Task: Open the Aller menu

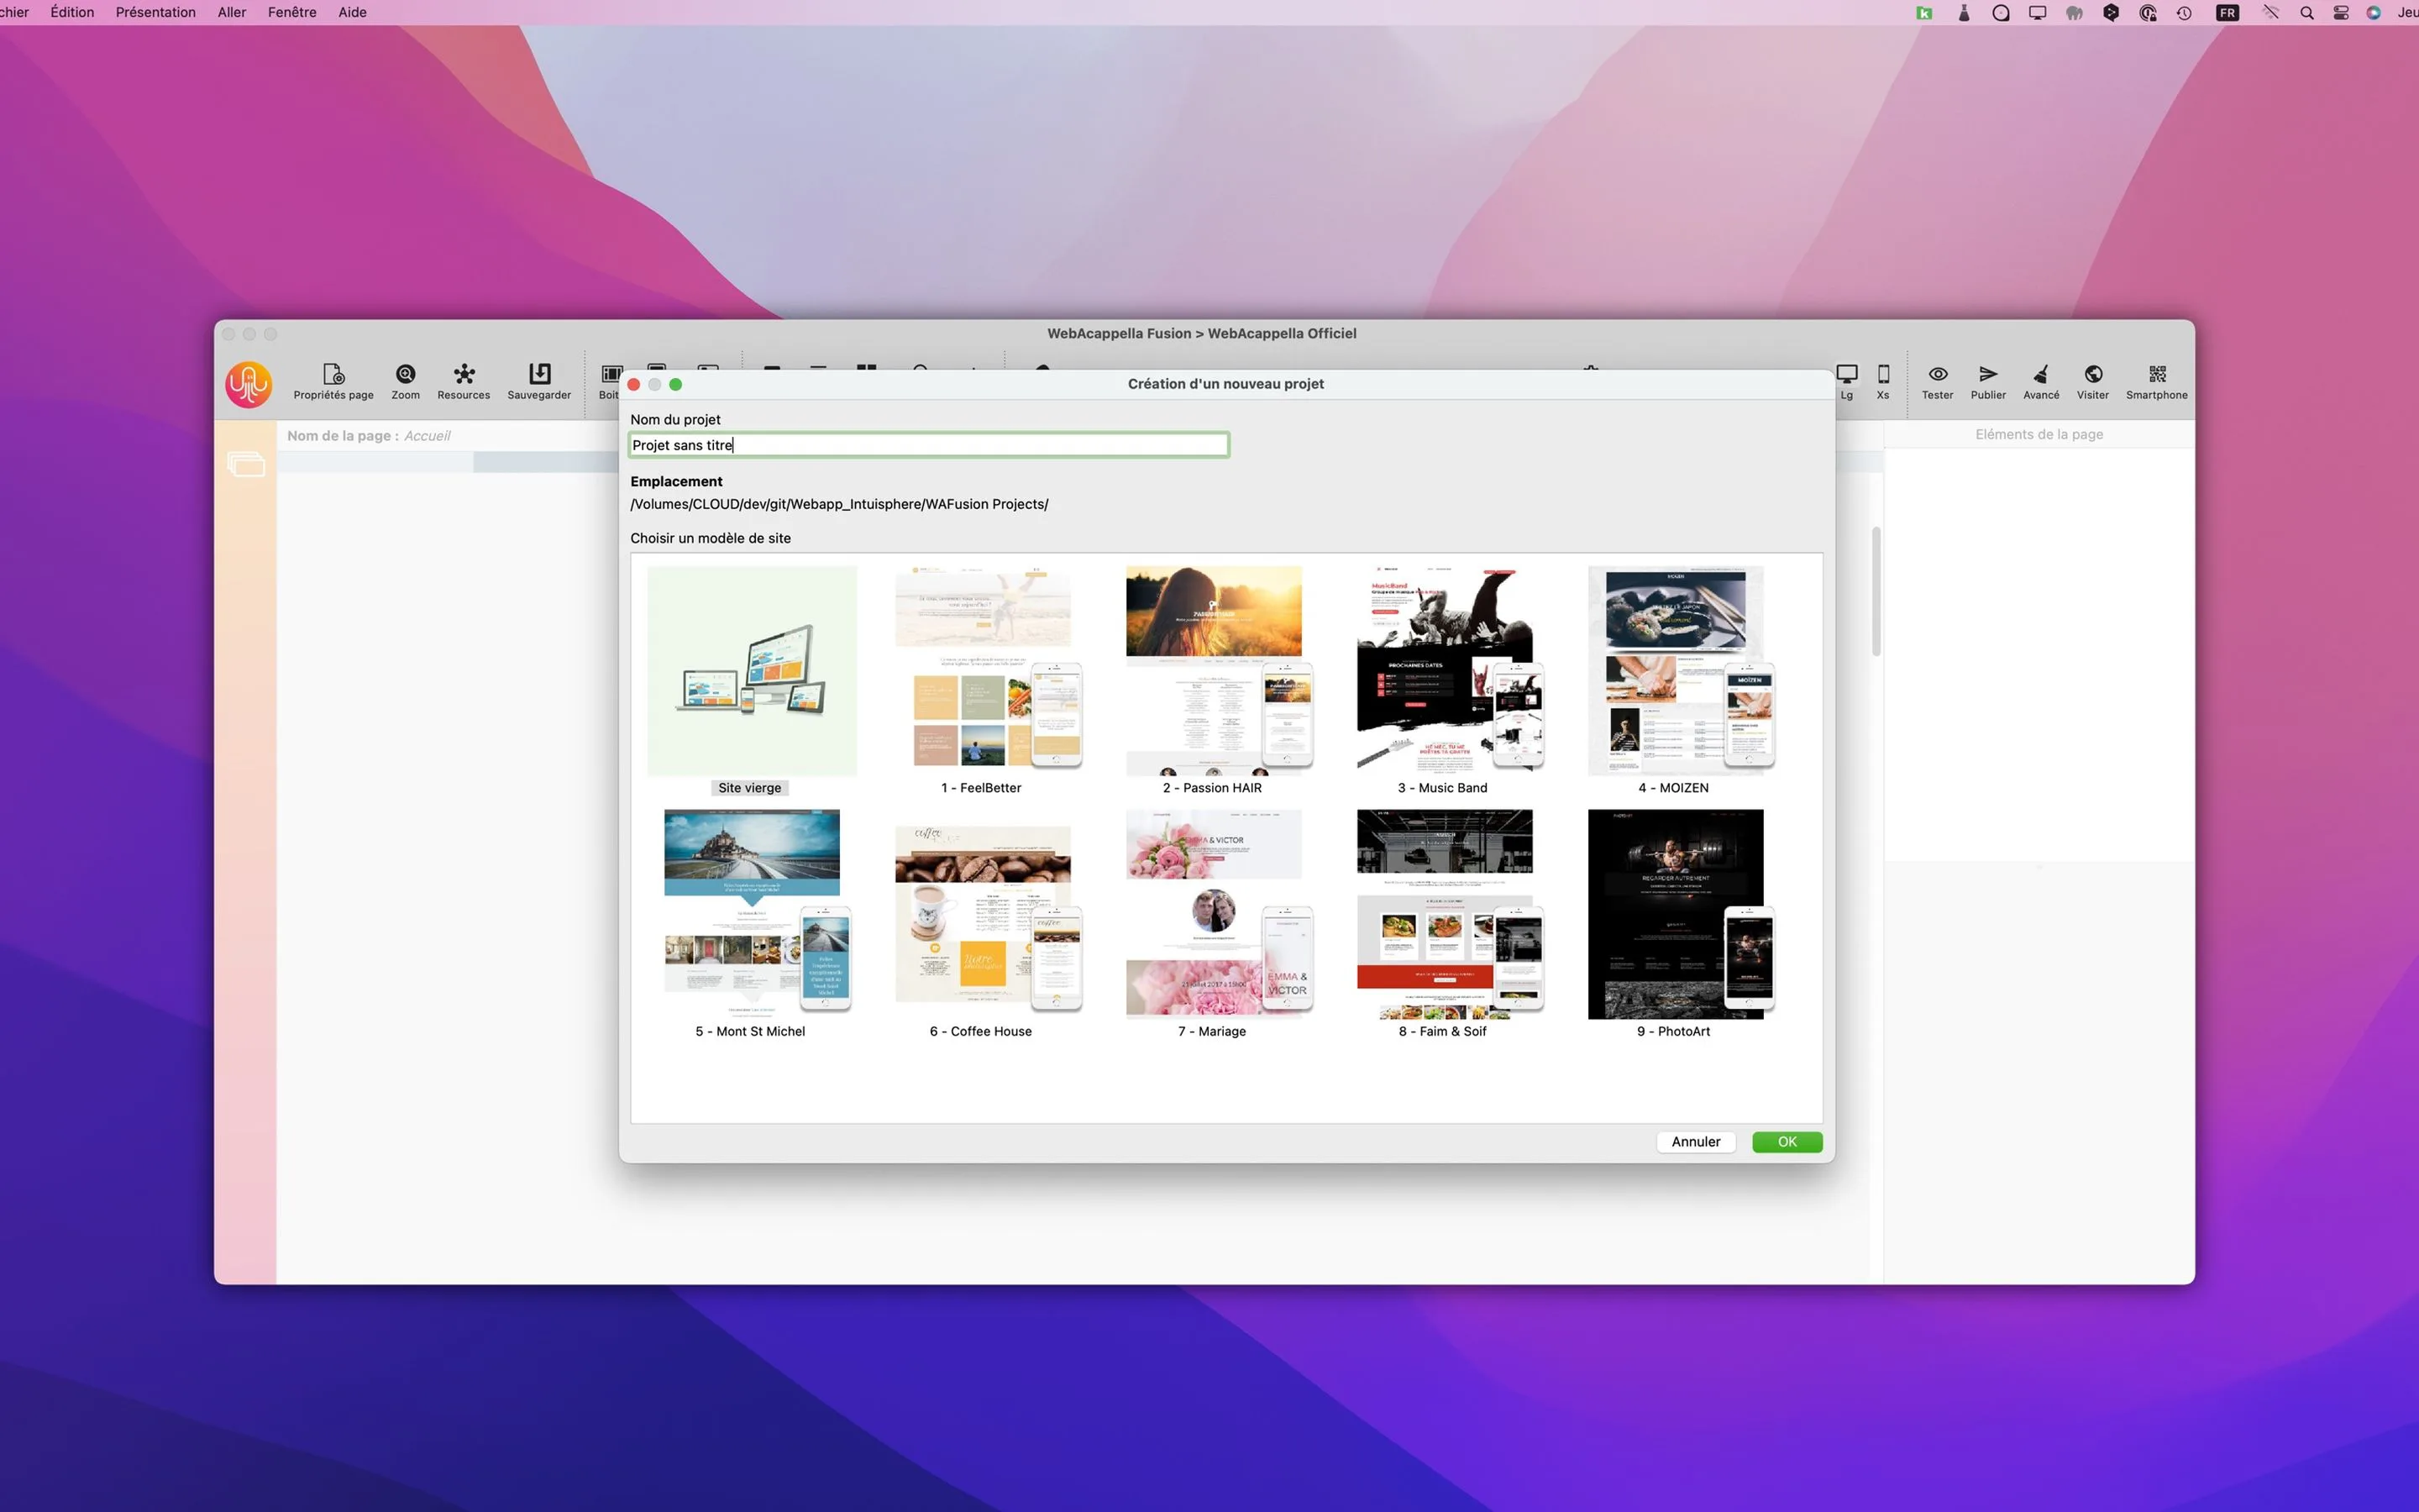Action: click(x=232, y=12)
